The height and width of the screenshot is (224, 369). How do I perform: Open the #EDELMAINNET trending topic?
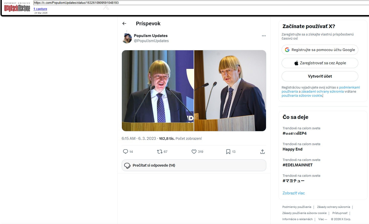(297, 165)
